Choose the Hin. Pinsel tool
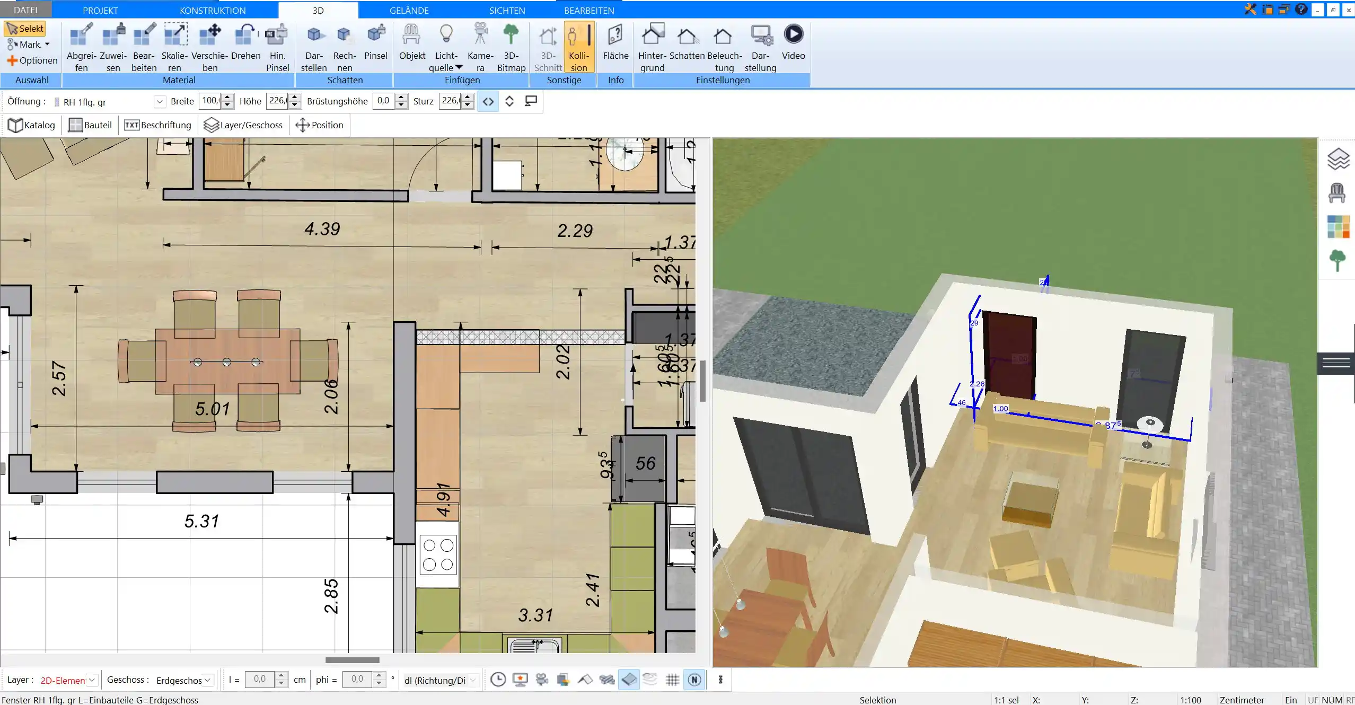This screenshot has height=705, width=1355. click(x=277, y=47)
